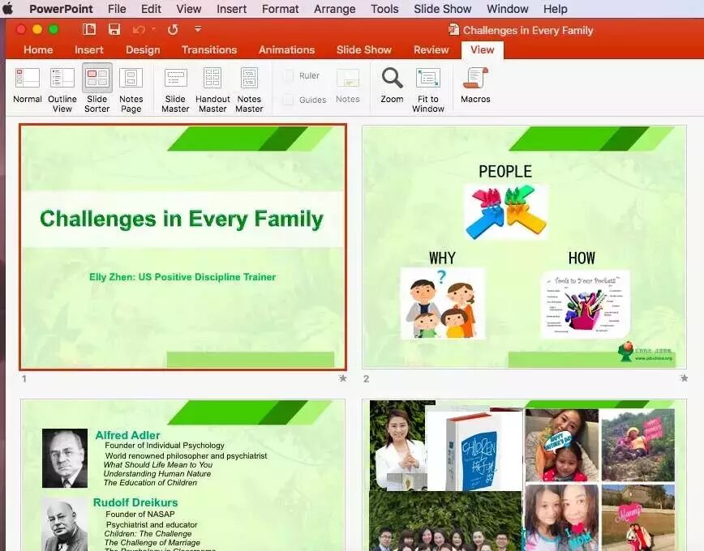Screen dimensions: 704x551
Task: Switch to Normal view
Action: point(28,85)
